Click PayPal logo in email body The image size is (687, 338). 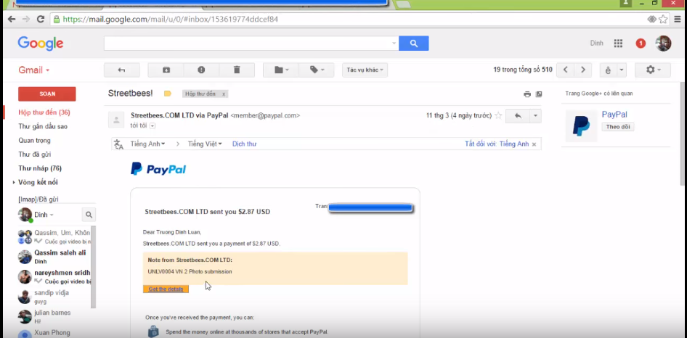158,169
